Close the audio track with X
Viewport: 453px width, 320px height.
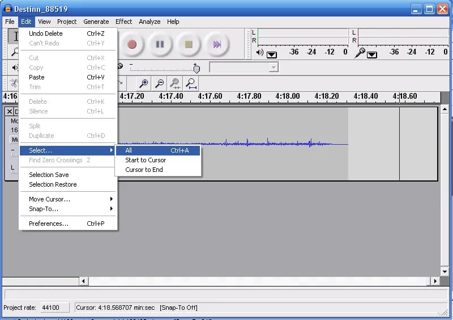point(9,112)
